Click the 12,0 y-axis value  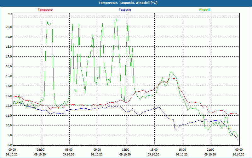pyautogui.click(x=9, y=106)
